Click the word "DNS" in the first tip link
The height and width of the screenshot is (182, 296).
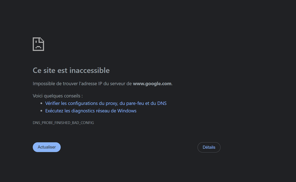click(x=162, y=103)
